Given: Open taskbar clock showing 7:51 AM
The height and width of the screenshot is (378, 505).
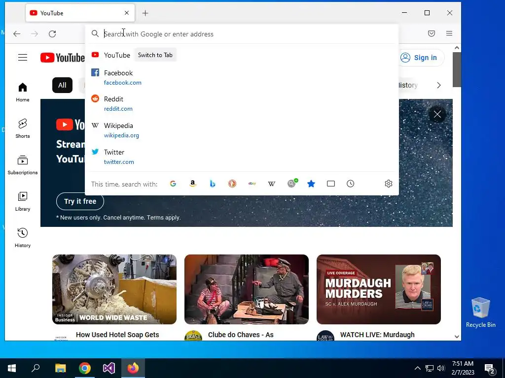Looking at the screenshot, I should pyautogui.click(x=463, y=368).
